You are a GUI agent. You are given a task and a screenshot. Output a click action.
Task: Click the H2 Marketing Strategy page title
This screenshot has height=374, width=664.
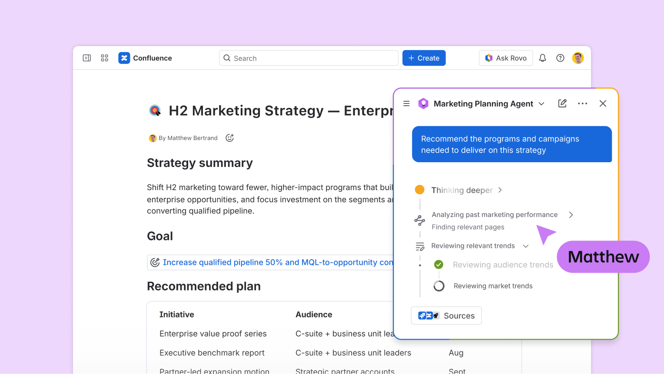[281, 110]
